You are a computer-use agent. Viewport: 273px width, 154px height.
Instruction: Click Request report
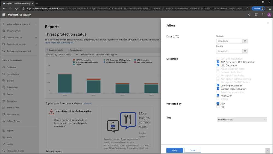pos(75,50)
